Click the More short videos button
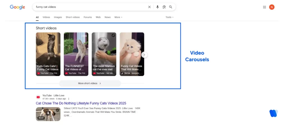 coord(90,83)
